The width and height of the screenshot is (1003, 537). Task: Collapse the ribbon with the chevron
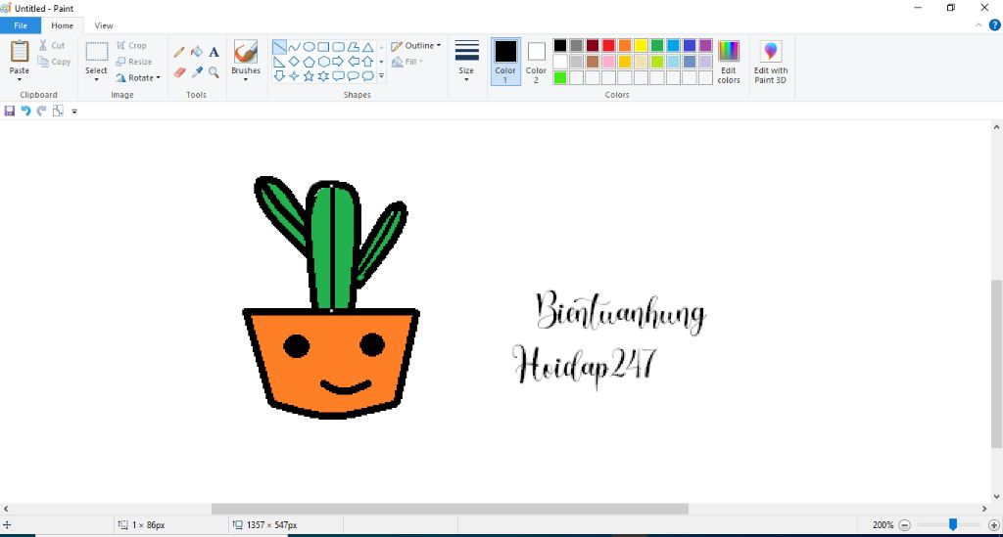click(979, 25)
